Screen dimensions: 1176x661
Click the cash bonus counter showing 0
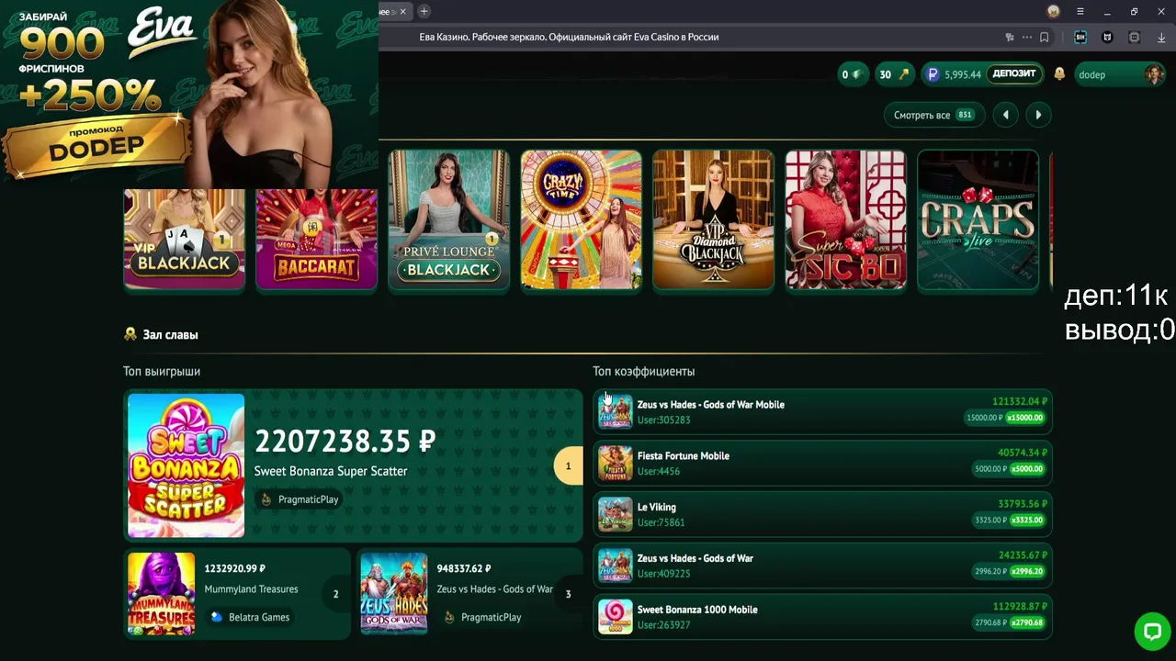pos(852,74)
